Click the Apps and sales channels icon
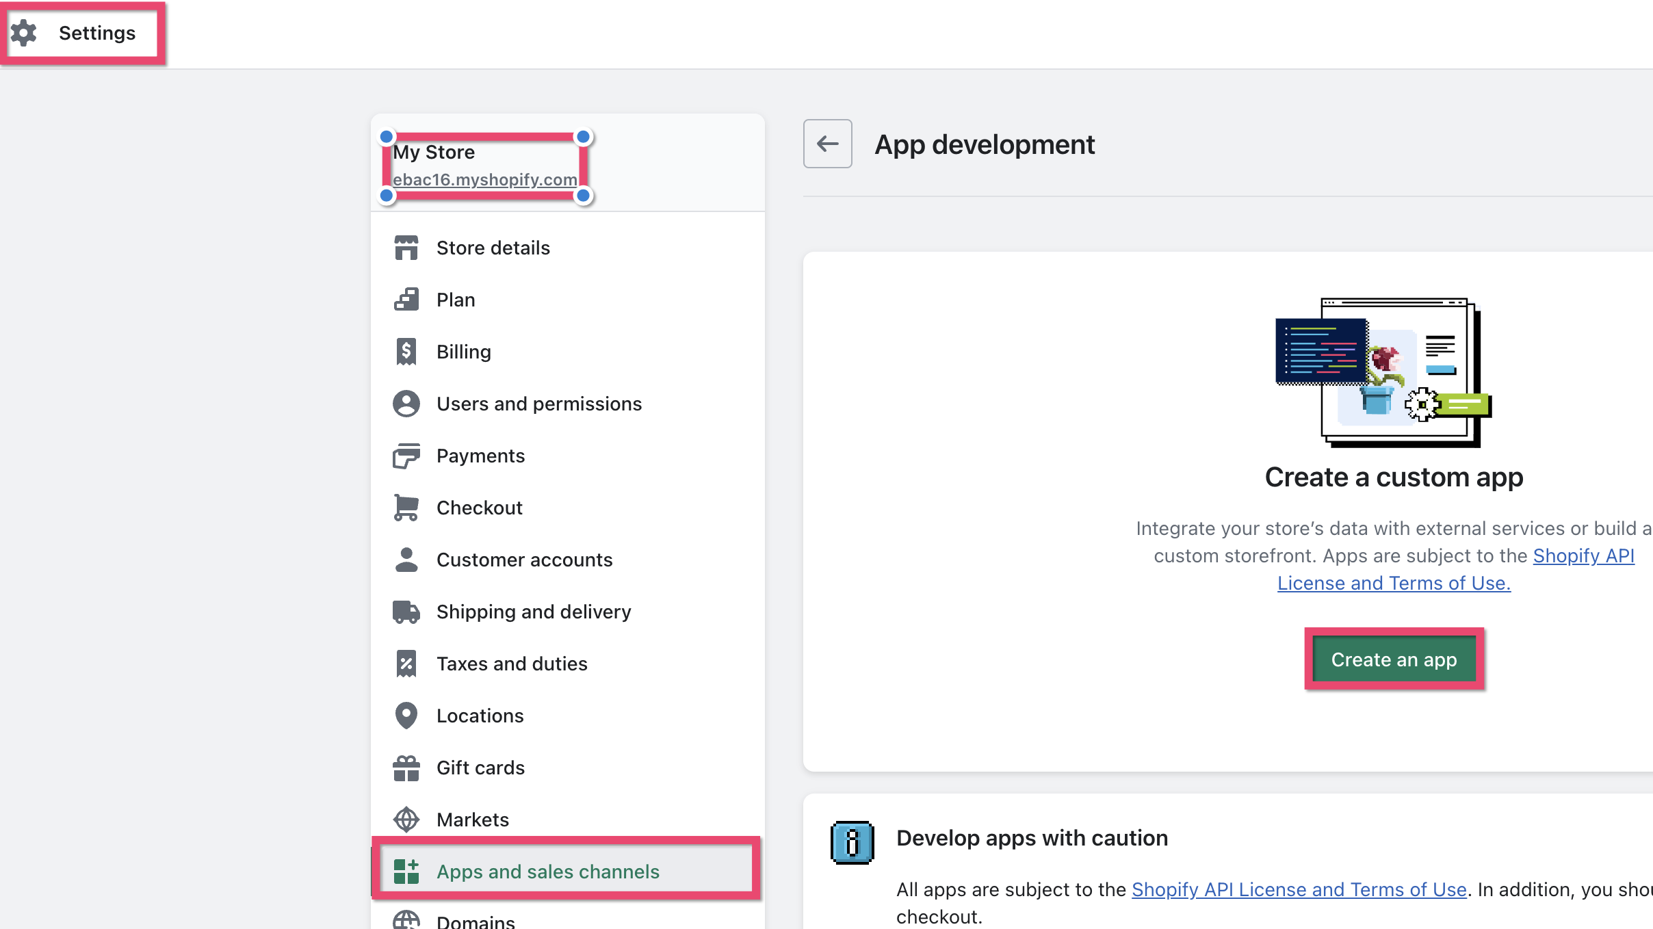This screenshot has height=929, width=1653. pyautogui.click(x=405, y=871)
